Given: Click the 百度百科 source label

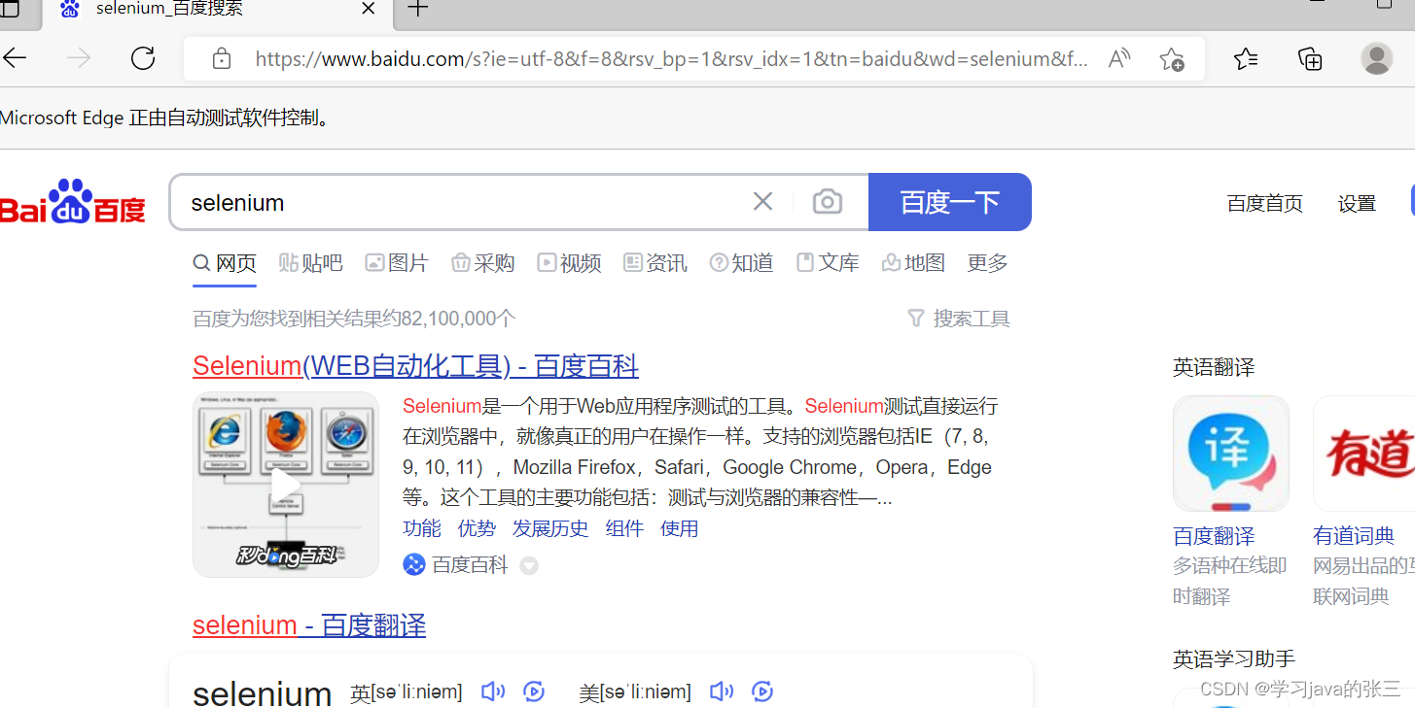Looking at the screenshot, I should coord(470,565).
